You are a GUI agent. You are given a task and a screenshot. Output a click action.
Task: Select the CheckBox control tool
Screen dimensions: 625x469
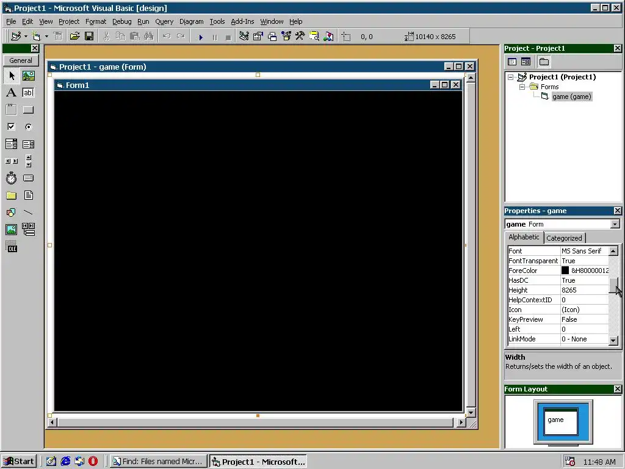(12, 127)
